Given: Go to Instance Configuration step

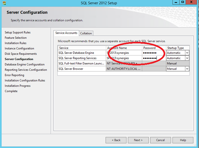Looking at the screenshot, I should [x=19, y=48].
